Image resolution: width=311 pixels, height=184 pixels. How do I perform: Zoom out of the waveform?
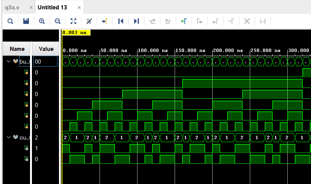coord(57,21)
